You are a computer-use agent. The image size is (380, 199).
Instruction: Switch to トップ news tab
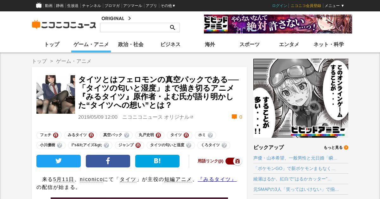coord(52,45)
